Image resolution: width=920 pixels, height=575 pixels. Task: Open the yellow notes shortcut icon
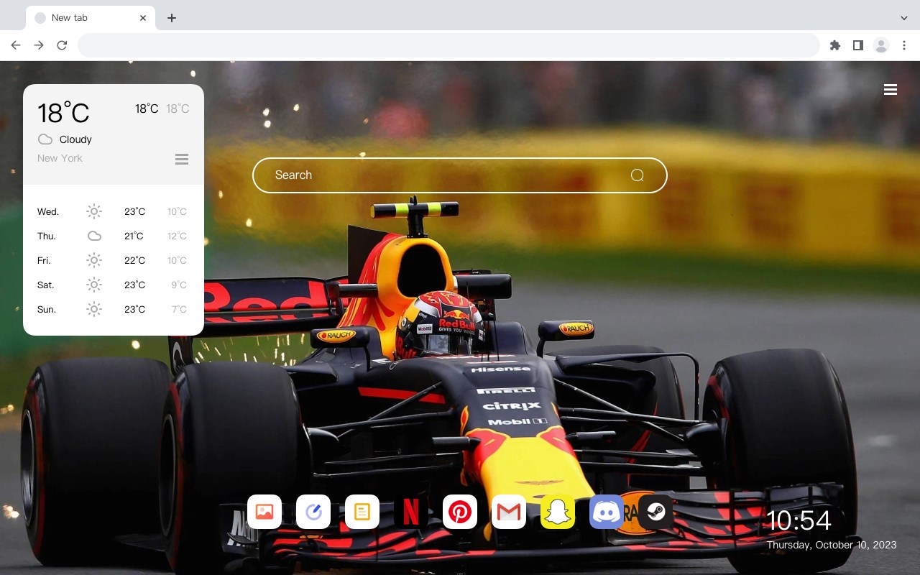click(x=362, y=512)
